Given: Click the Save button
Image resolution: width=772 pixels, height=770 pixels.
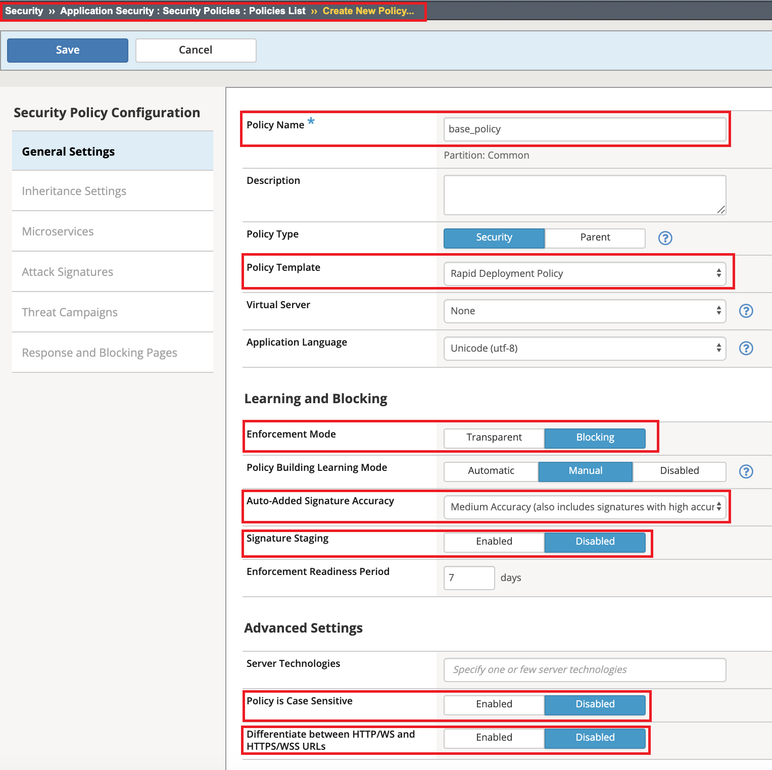Looking at the screenshot, I should click(68, 50).
